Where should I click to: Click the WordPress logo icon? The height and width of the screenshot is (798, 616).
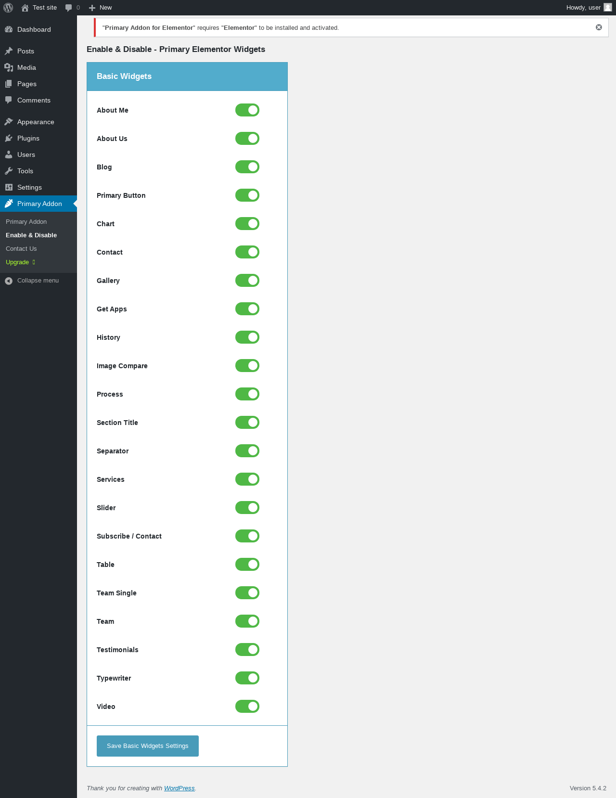coord(8,8)
